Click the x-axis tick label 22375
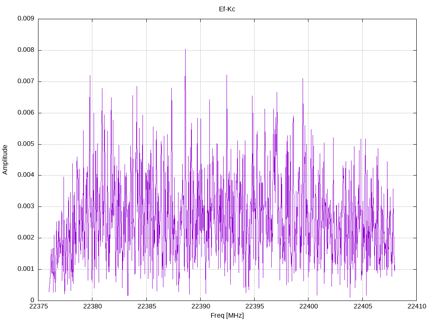The width and height of the screenshot is (428, 321). [38, 306]
